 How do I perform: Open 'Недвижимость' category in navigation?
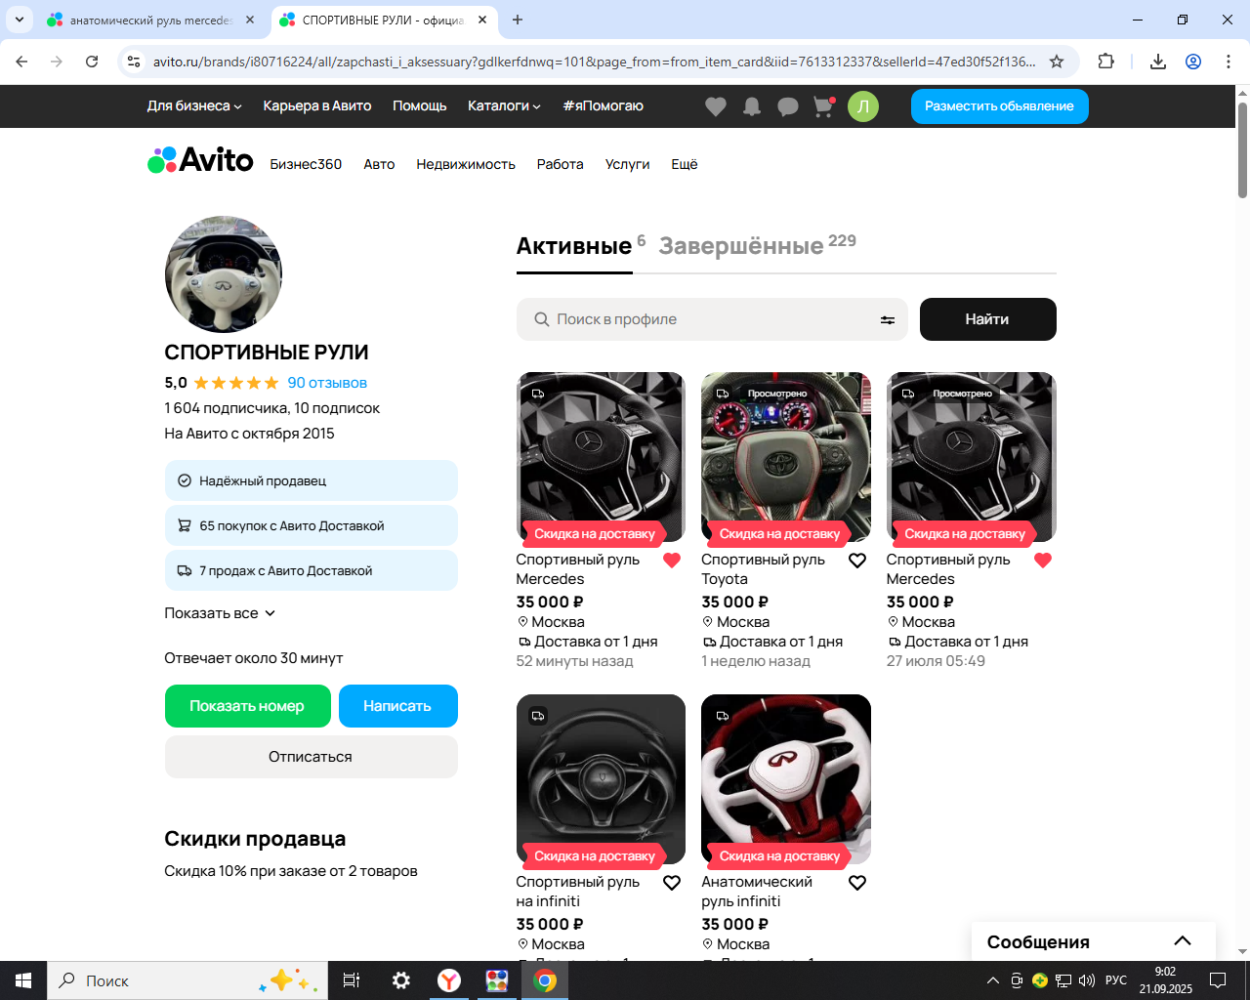466,164
